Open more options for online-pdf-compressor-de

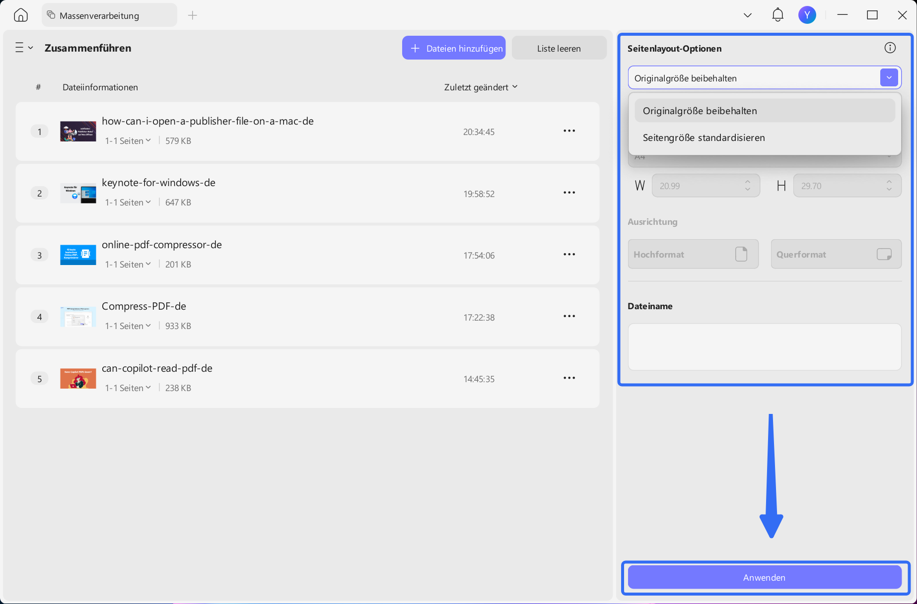[x=569, y=255]
